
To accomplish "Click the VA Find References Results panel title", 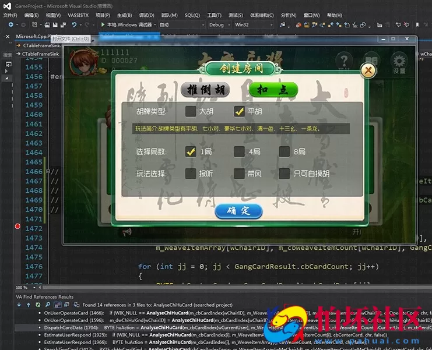I will (45, 296).
